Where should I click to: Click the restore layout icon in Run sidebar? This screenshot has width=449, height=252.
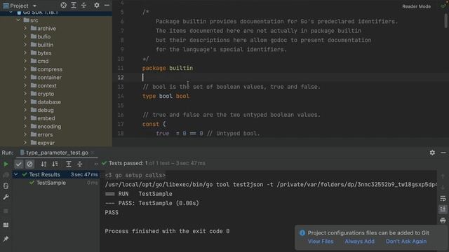tap(6, 225)
